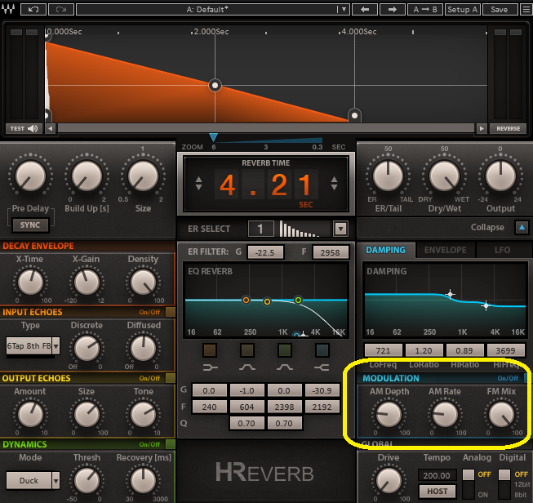Screen dimensions: 533x503
Task: Open the Dynamics Mode Duck dropdown
Action: click(x=33, y=480)
